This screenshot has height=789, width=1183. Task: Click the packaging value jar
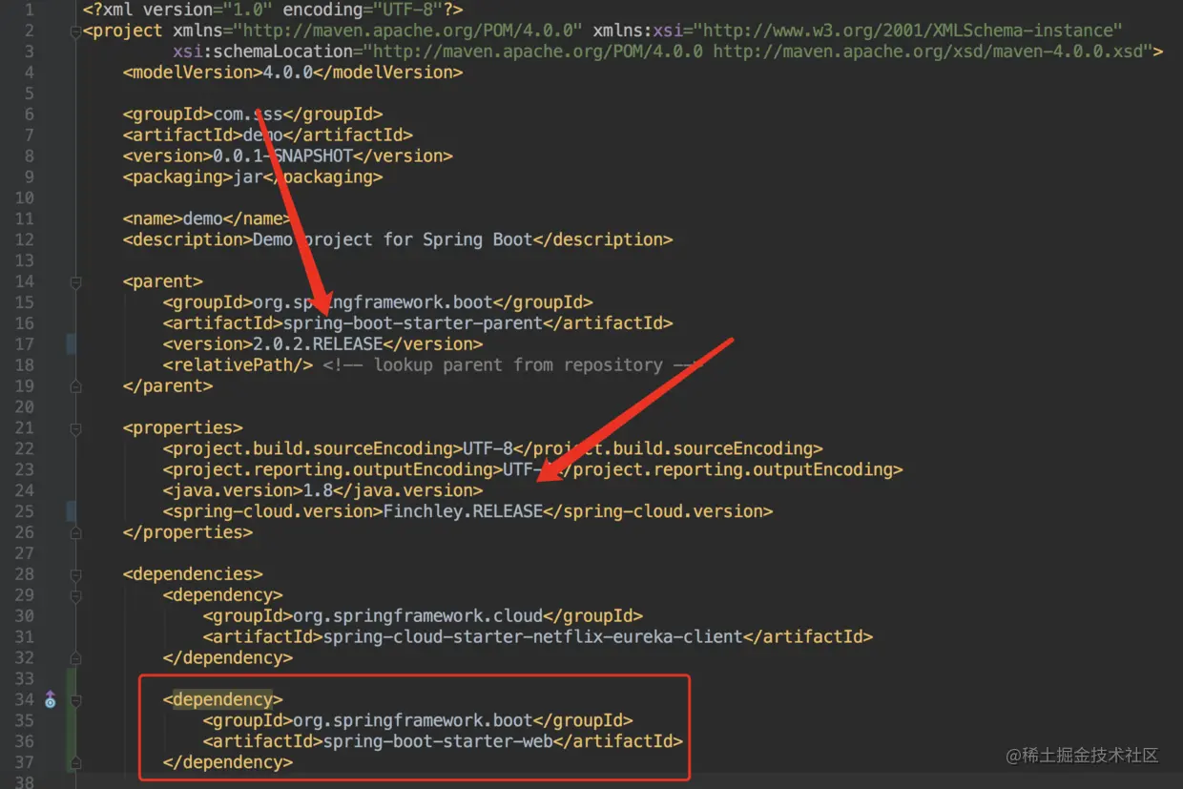click(248, 177)
